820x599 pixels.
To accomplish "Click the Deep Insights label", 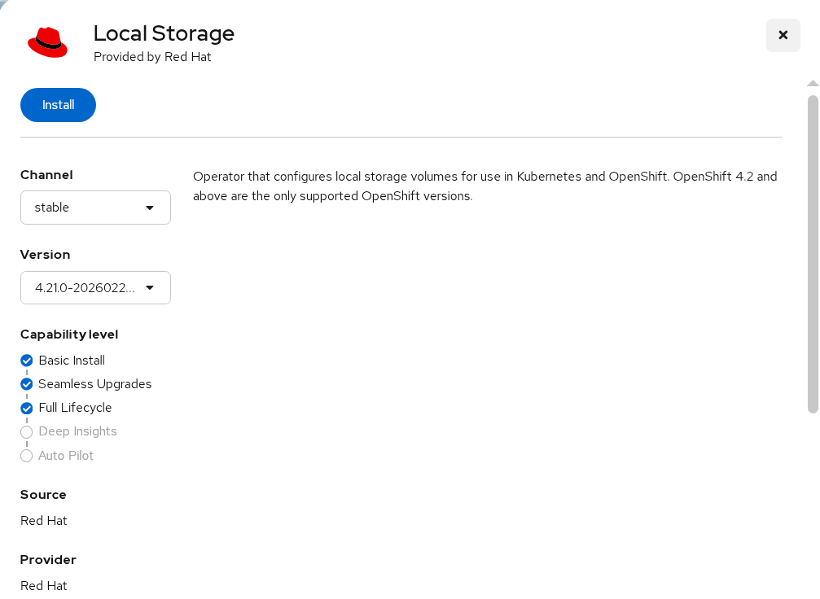I will [x=77, y=431].
